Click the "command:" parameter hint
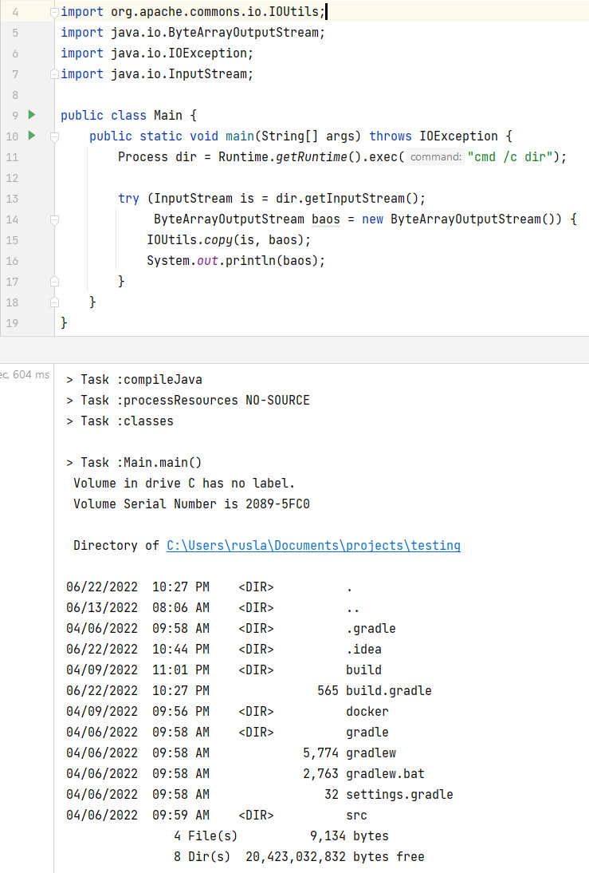This screenshot has width=589, height=873. click(x=435, y=157)
